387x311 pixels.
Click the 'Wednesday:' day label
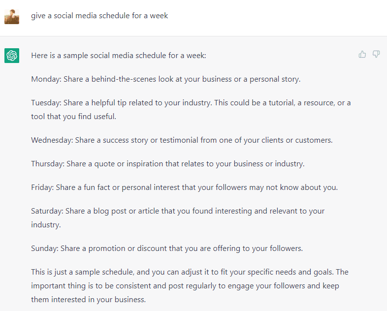[52, 140]
